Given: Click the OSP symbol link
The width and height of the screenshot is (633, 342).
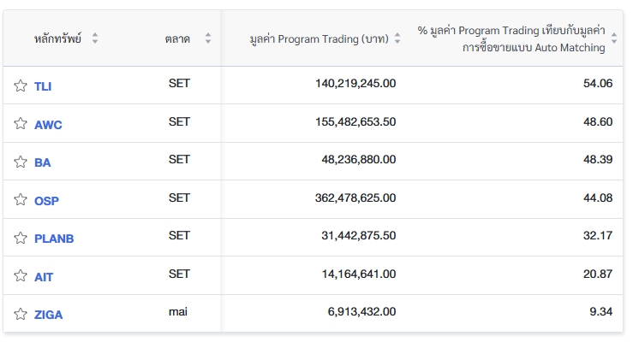Looking at the screenshot, I should (x=46, y=201).
